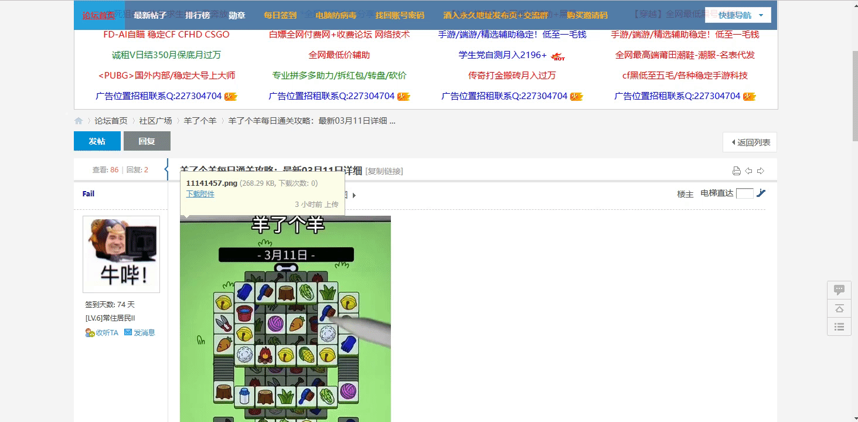Click 返回列表 to return to list
The image size is (858, 422).
click(x=750, y=142)
